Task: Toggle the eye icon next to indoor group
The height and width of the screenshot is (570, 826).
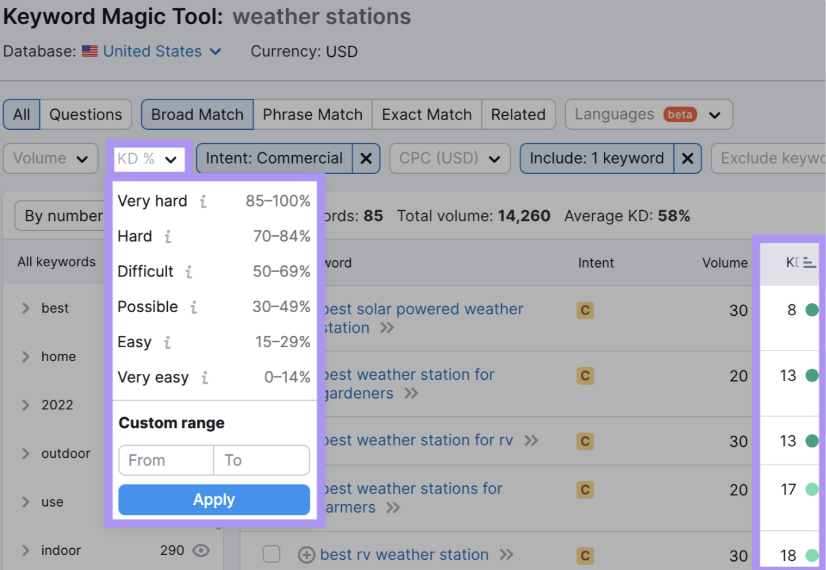Action: tap(202, 550)
